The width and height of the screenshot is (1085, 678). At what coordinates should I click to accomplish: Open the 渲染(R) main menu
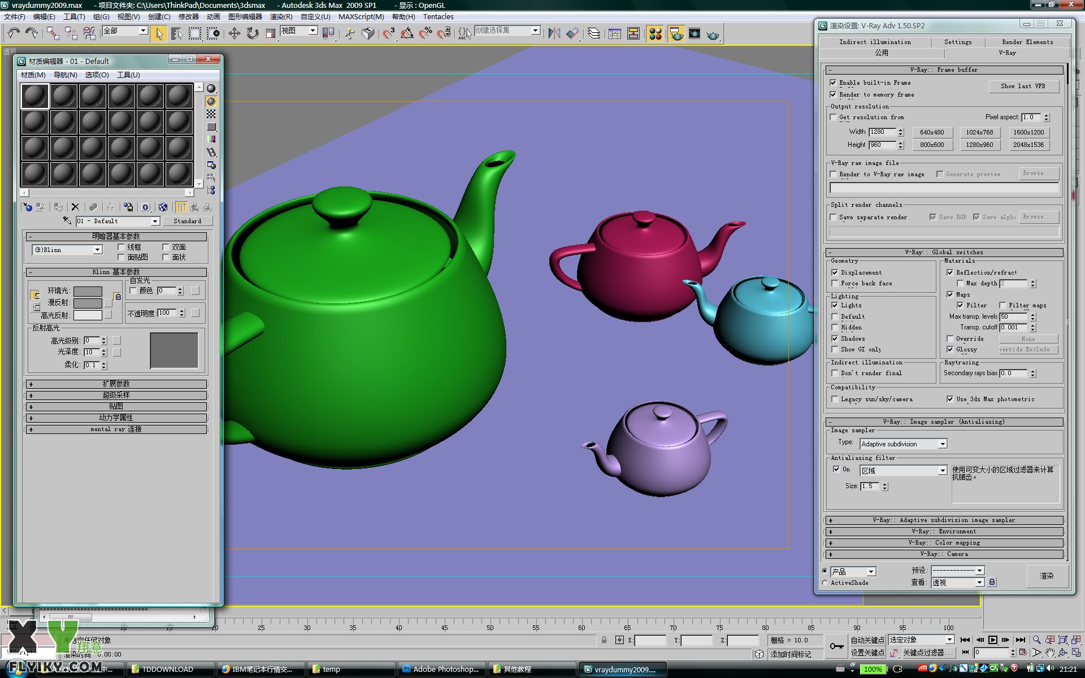coord(281,16)
